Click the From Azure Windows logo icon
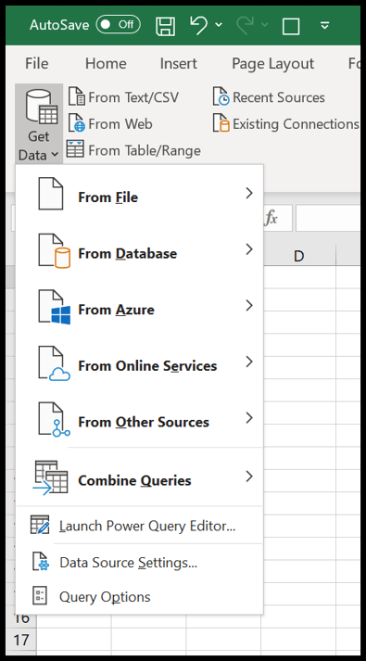This screenshot has height=661, width=366. tap(55, 307)
